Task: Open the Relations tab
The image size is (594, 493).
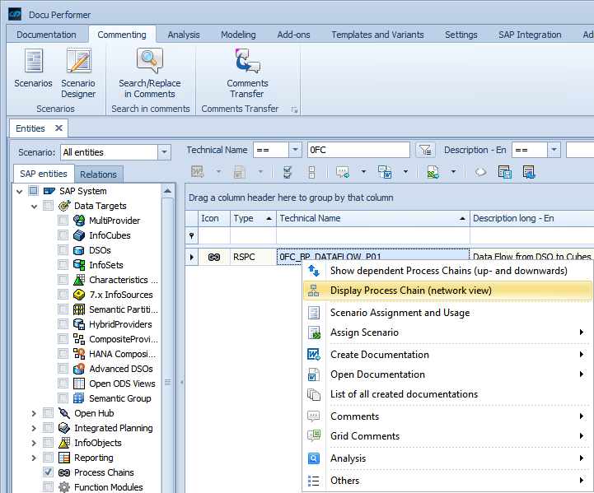Action: coord(98,174)
